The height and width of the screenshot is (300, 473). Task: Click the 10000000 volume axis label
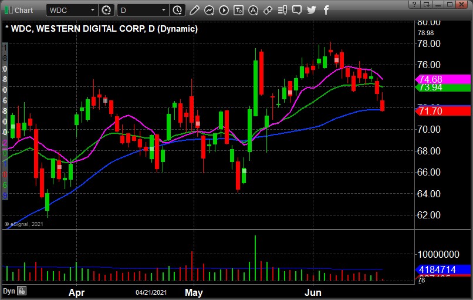[438, 254]
